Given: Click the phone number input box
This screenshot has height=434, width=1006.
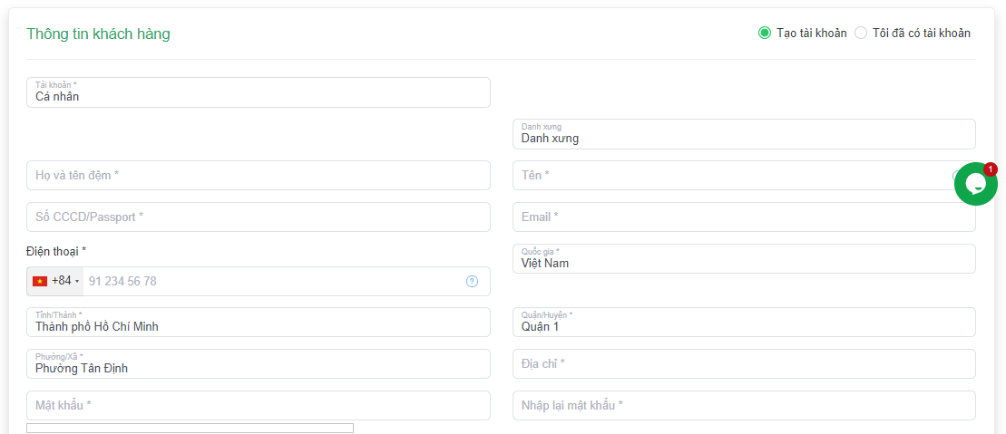Looking at the screenshot, I should click(x=272, y=281).
